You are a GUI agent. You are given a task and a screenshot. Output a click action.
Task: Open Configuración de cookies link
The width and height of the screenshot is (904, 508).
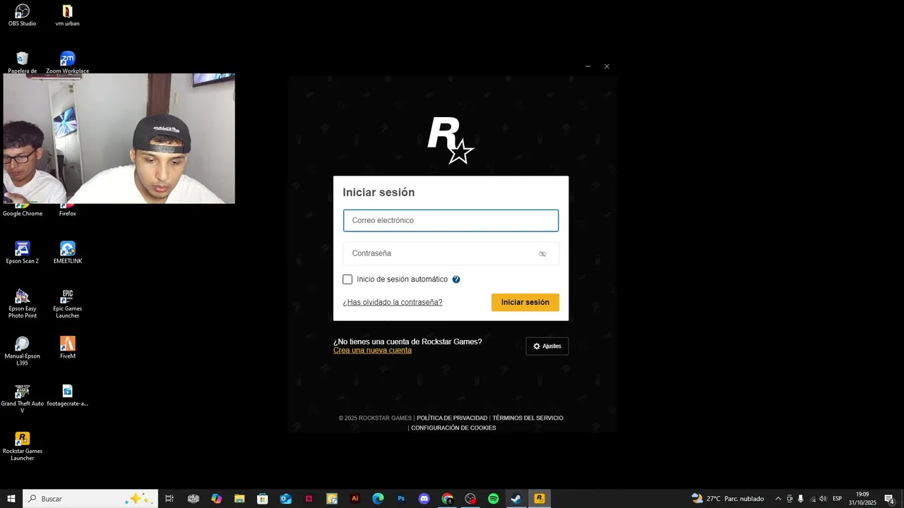coord(453,428)
